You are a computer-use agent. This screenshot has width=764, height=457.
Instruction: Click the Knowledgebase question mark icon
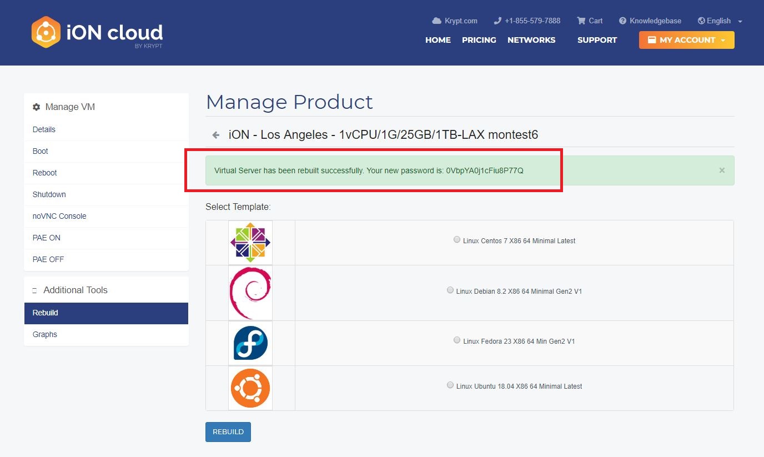[623, 21]
